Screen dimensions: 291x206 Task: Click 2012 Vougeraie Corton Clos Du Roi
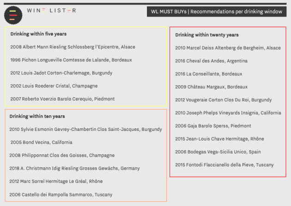point(224,100)
